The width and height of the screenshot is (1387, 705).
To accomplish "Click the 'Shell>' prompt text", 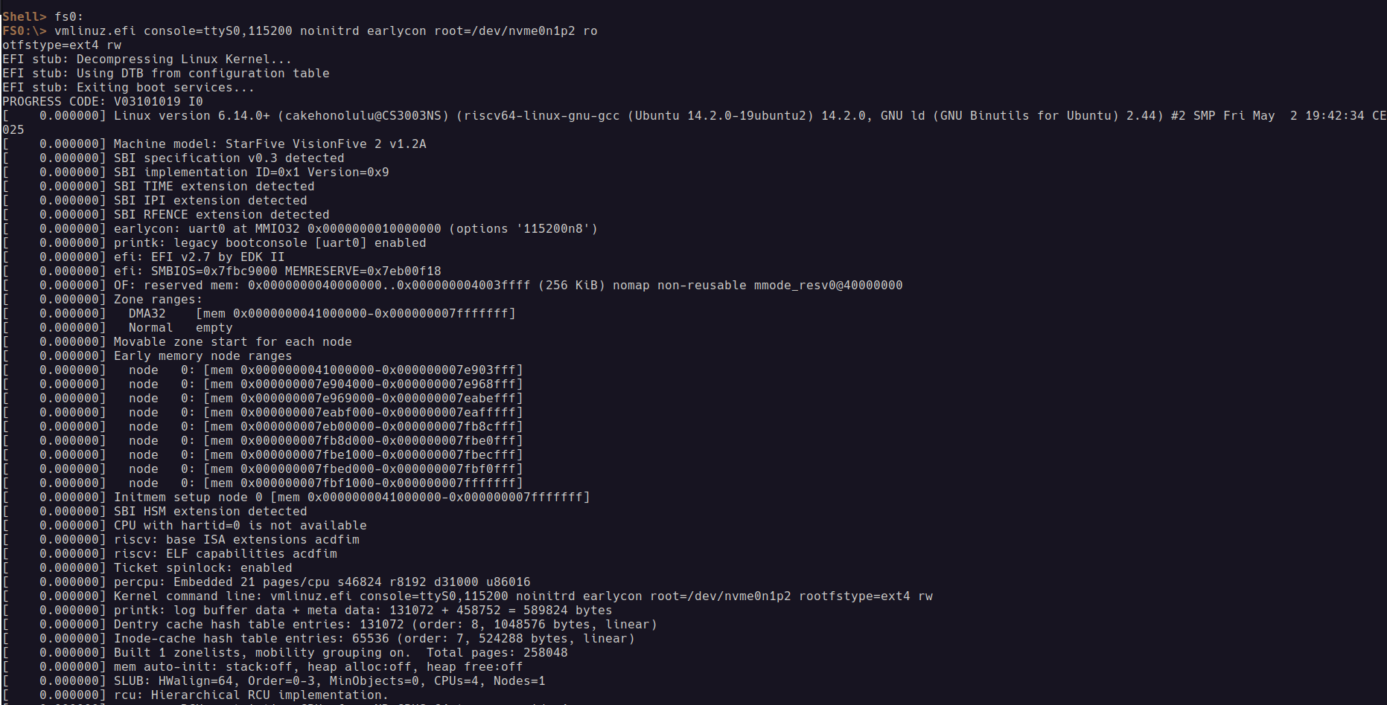I will 25,16.
